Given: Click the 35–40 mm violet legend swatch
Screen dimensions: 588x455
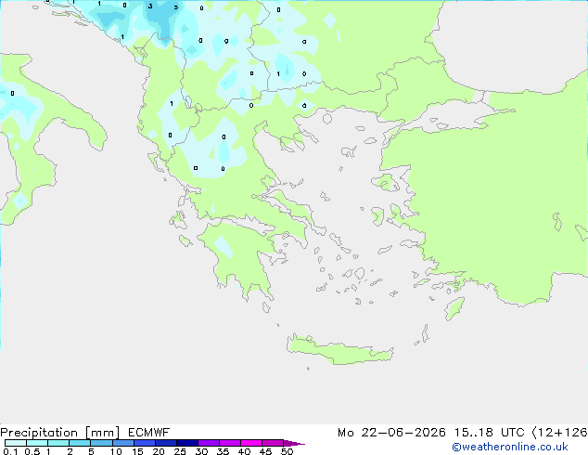Looking at the screenshot, I should pos(229,443).
